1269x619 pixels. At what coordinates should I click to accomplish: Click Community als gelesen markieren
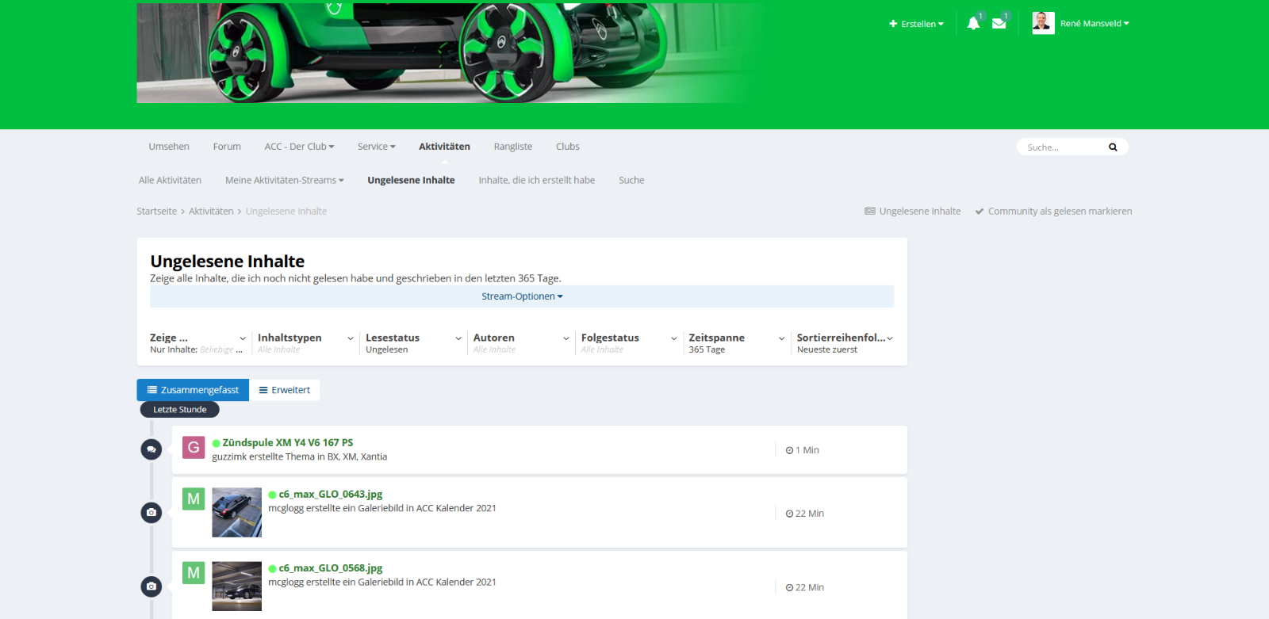[1053, 211]
